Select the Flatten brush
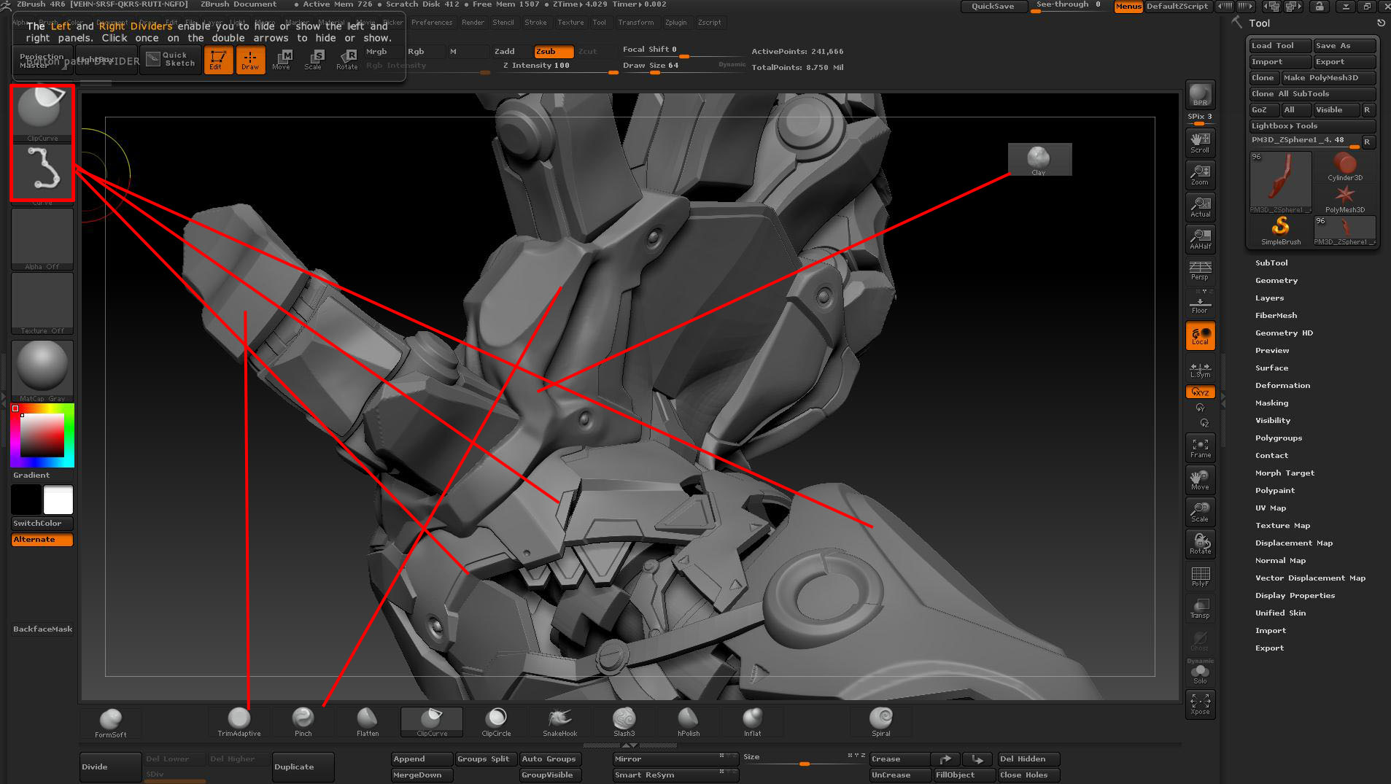1391x784 pixels. pyautogui.click(x=368, y=721)
